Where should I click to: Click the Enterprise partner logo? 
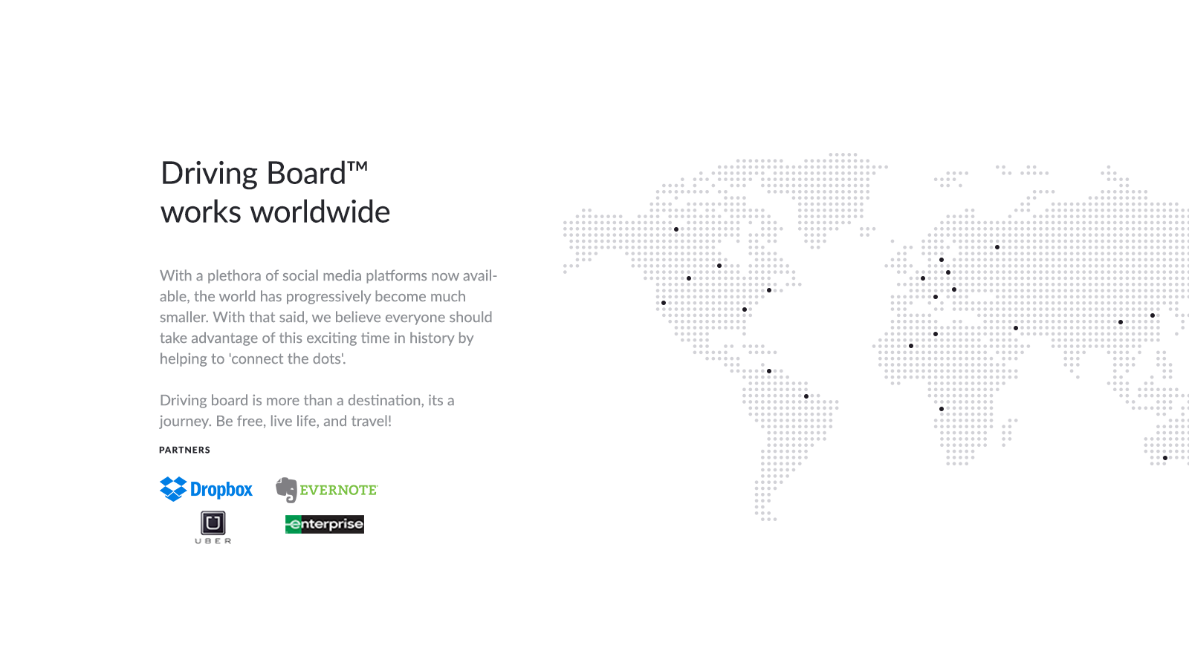[x=325, y=524]
